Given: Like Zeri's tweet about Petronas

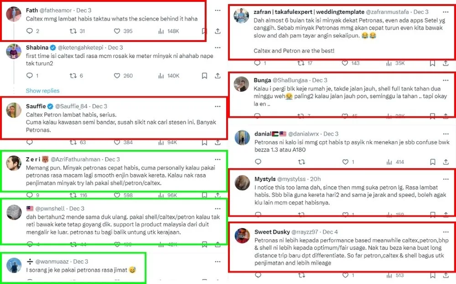Looking at the screenshot, I should point(117,195).
